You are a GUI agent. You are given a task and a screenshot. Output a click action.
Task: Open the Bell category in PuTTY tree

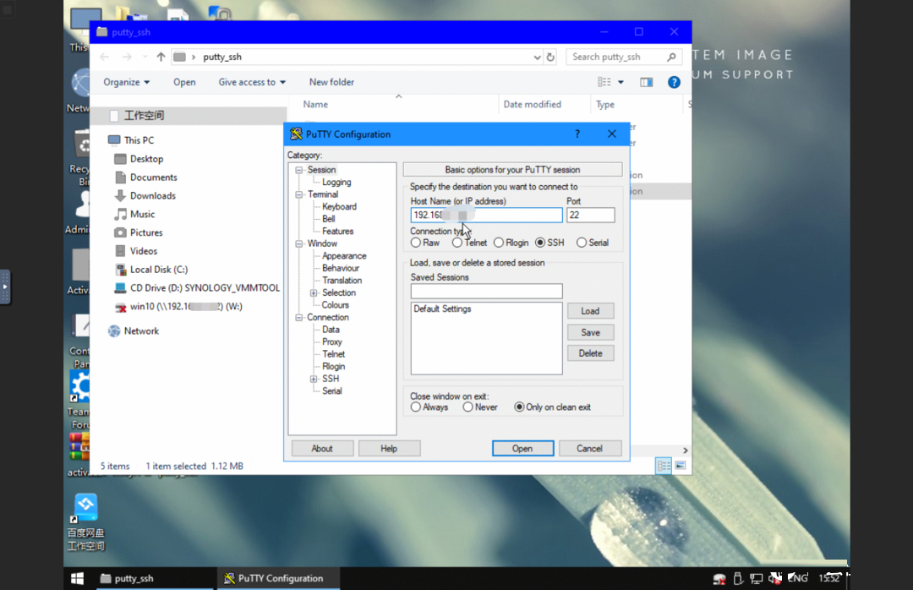pyautogui.click(x=328, y=219)
